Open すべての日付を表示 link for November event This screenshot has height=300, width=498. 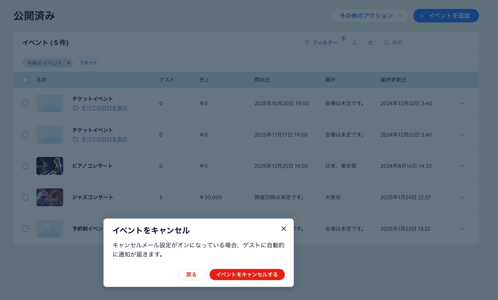tap(104, 139)
